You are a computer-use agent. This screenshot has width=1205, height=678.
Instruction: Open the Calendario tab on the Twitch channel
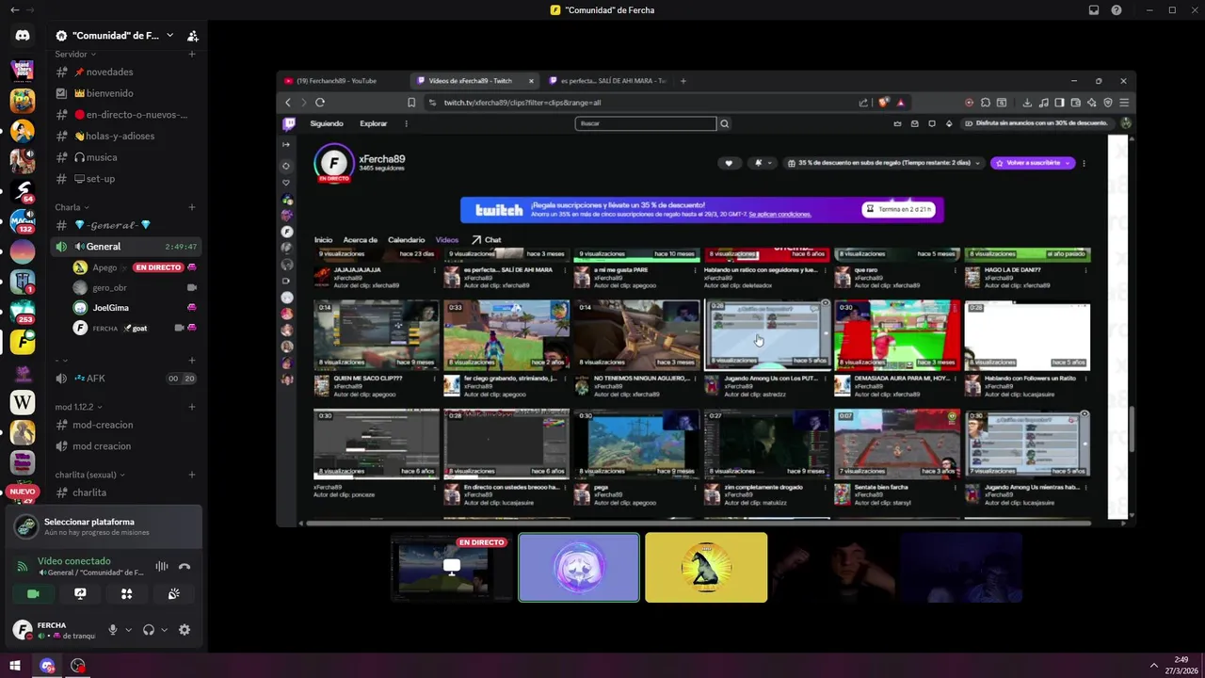click(407, 240)
